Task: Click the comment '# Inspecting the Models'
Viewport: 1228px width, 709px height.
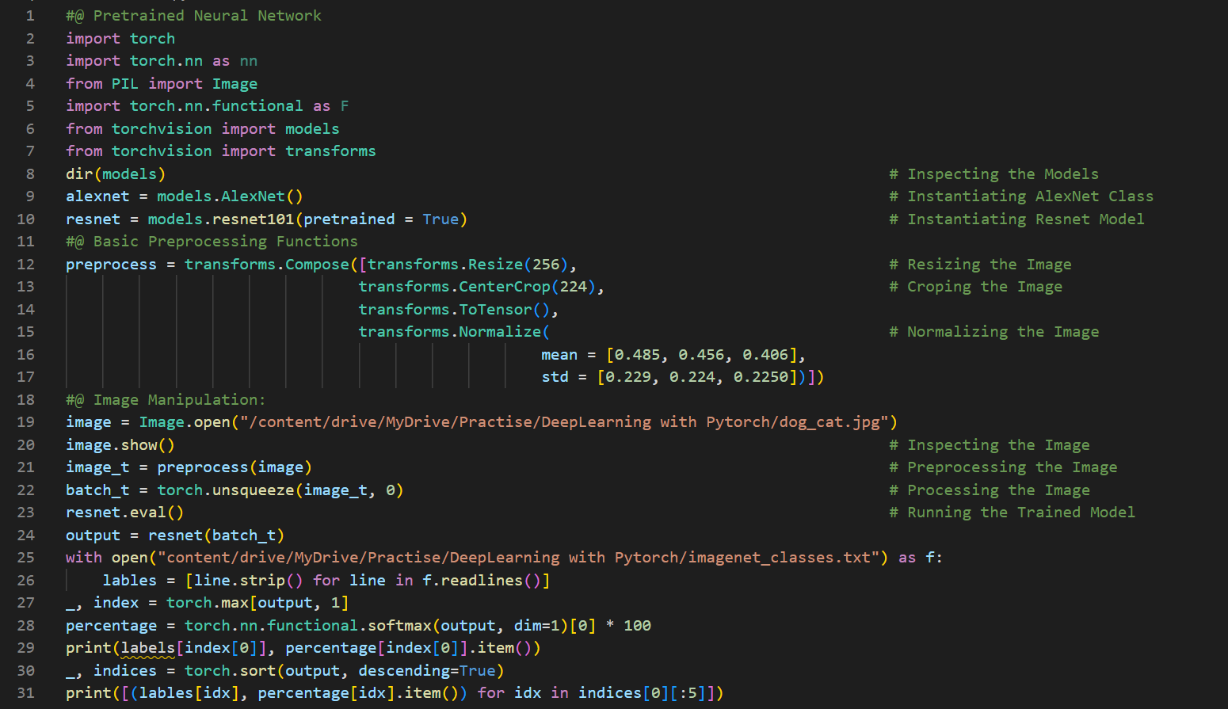Action: point(993,174)
